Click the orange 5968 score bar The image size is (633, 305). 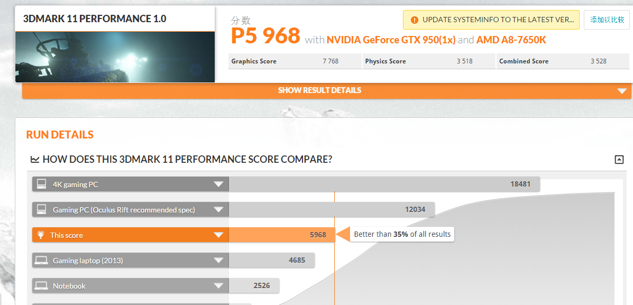point(282,235)
